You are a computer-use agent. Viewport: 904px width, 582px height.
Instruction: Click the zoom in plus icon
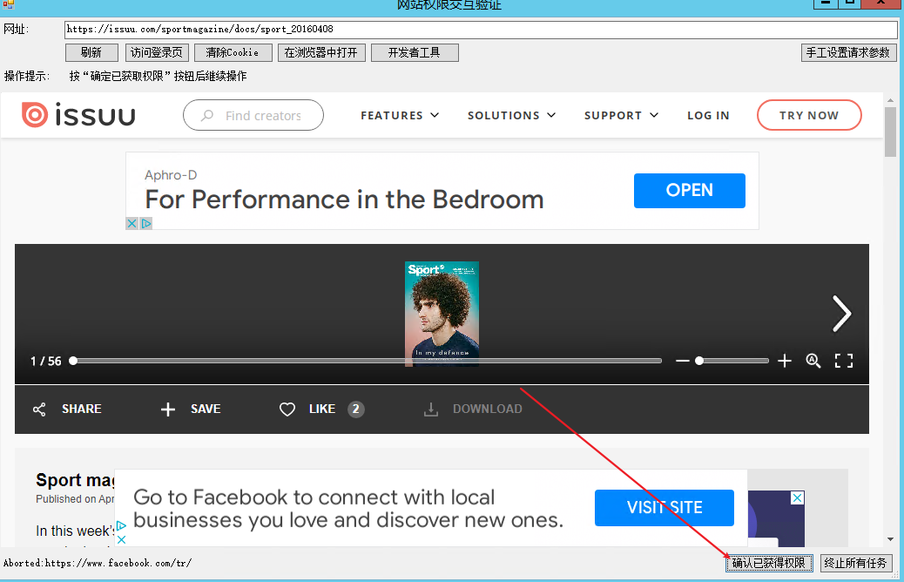[x=785, y=361]
